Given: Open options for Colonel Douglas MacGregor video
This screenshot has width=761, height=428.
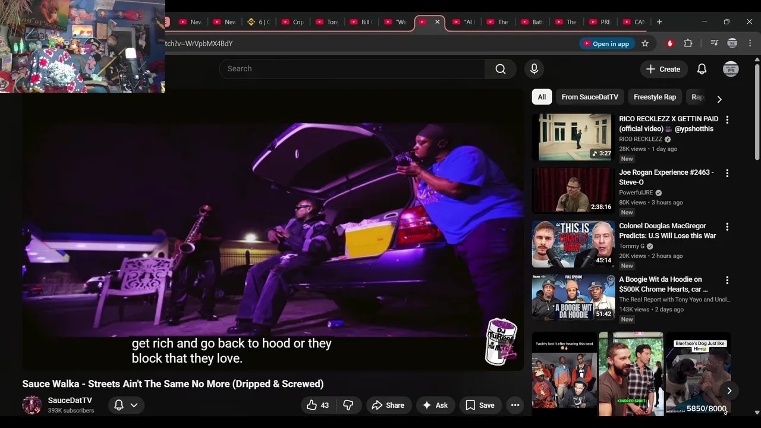Looking at the screenshot, I should tap(727, 226).
